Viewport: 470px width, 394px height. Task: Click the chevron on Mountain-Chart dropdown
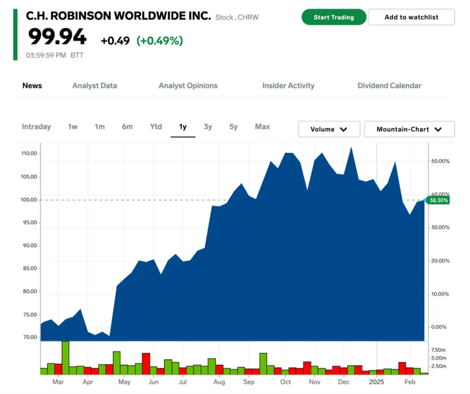[438, 129]
